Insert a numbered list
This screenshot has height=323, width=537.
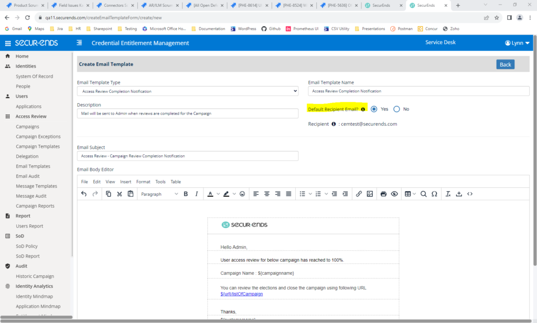point(318,194)
